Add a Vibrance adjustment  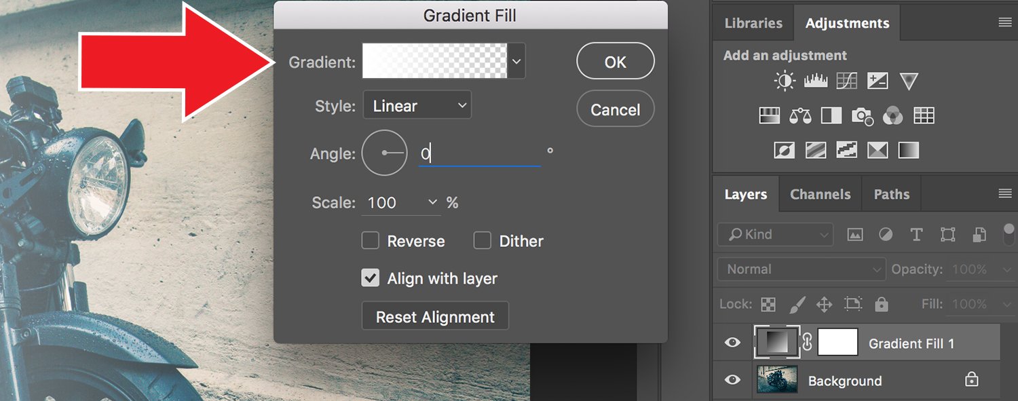(x=909, y=82)
